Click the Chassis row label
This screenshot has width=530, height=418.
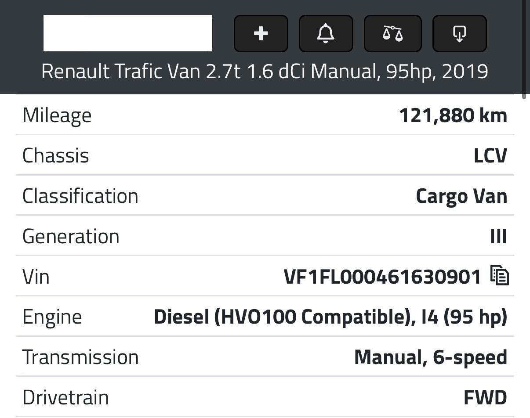pos(56,156)
